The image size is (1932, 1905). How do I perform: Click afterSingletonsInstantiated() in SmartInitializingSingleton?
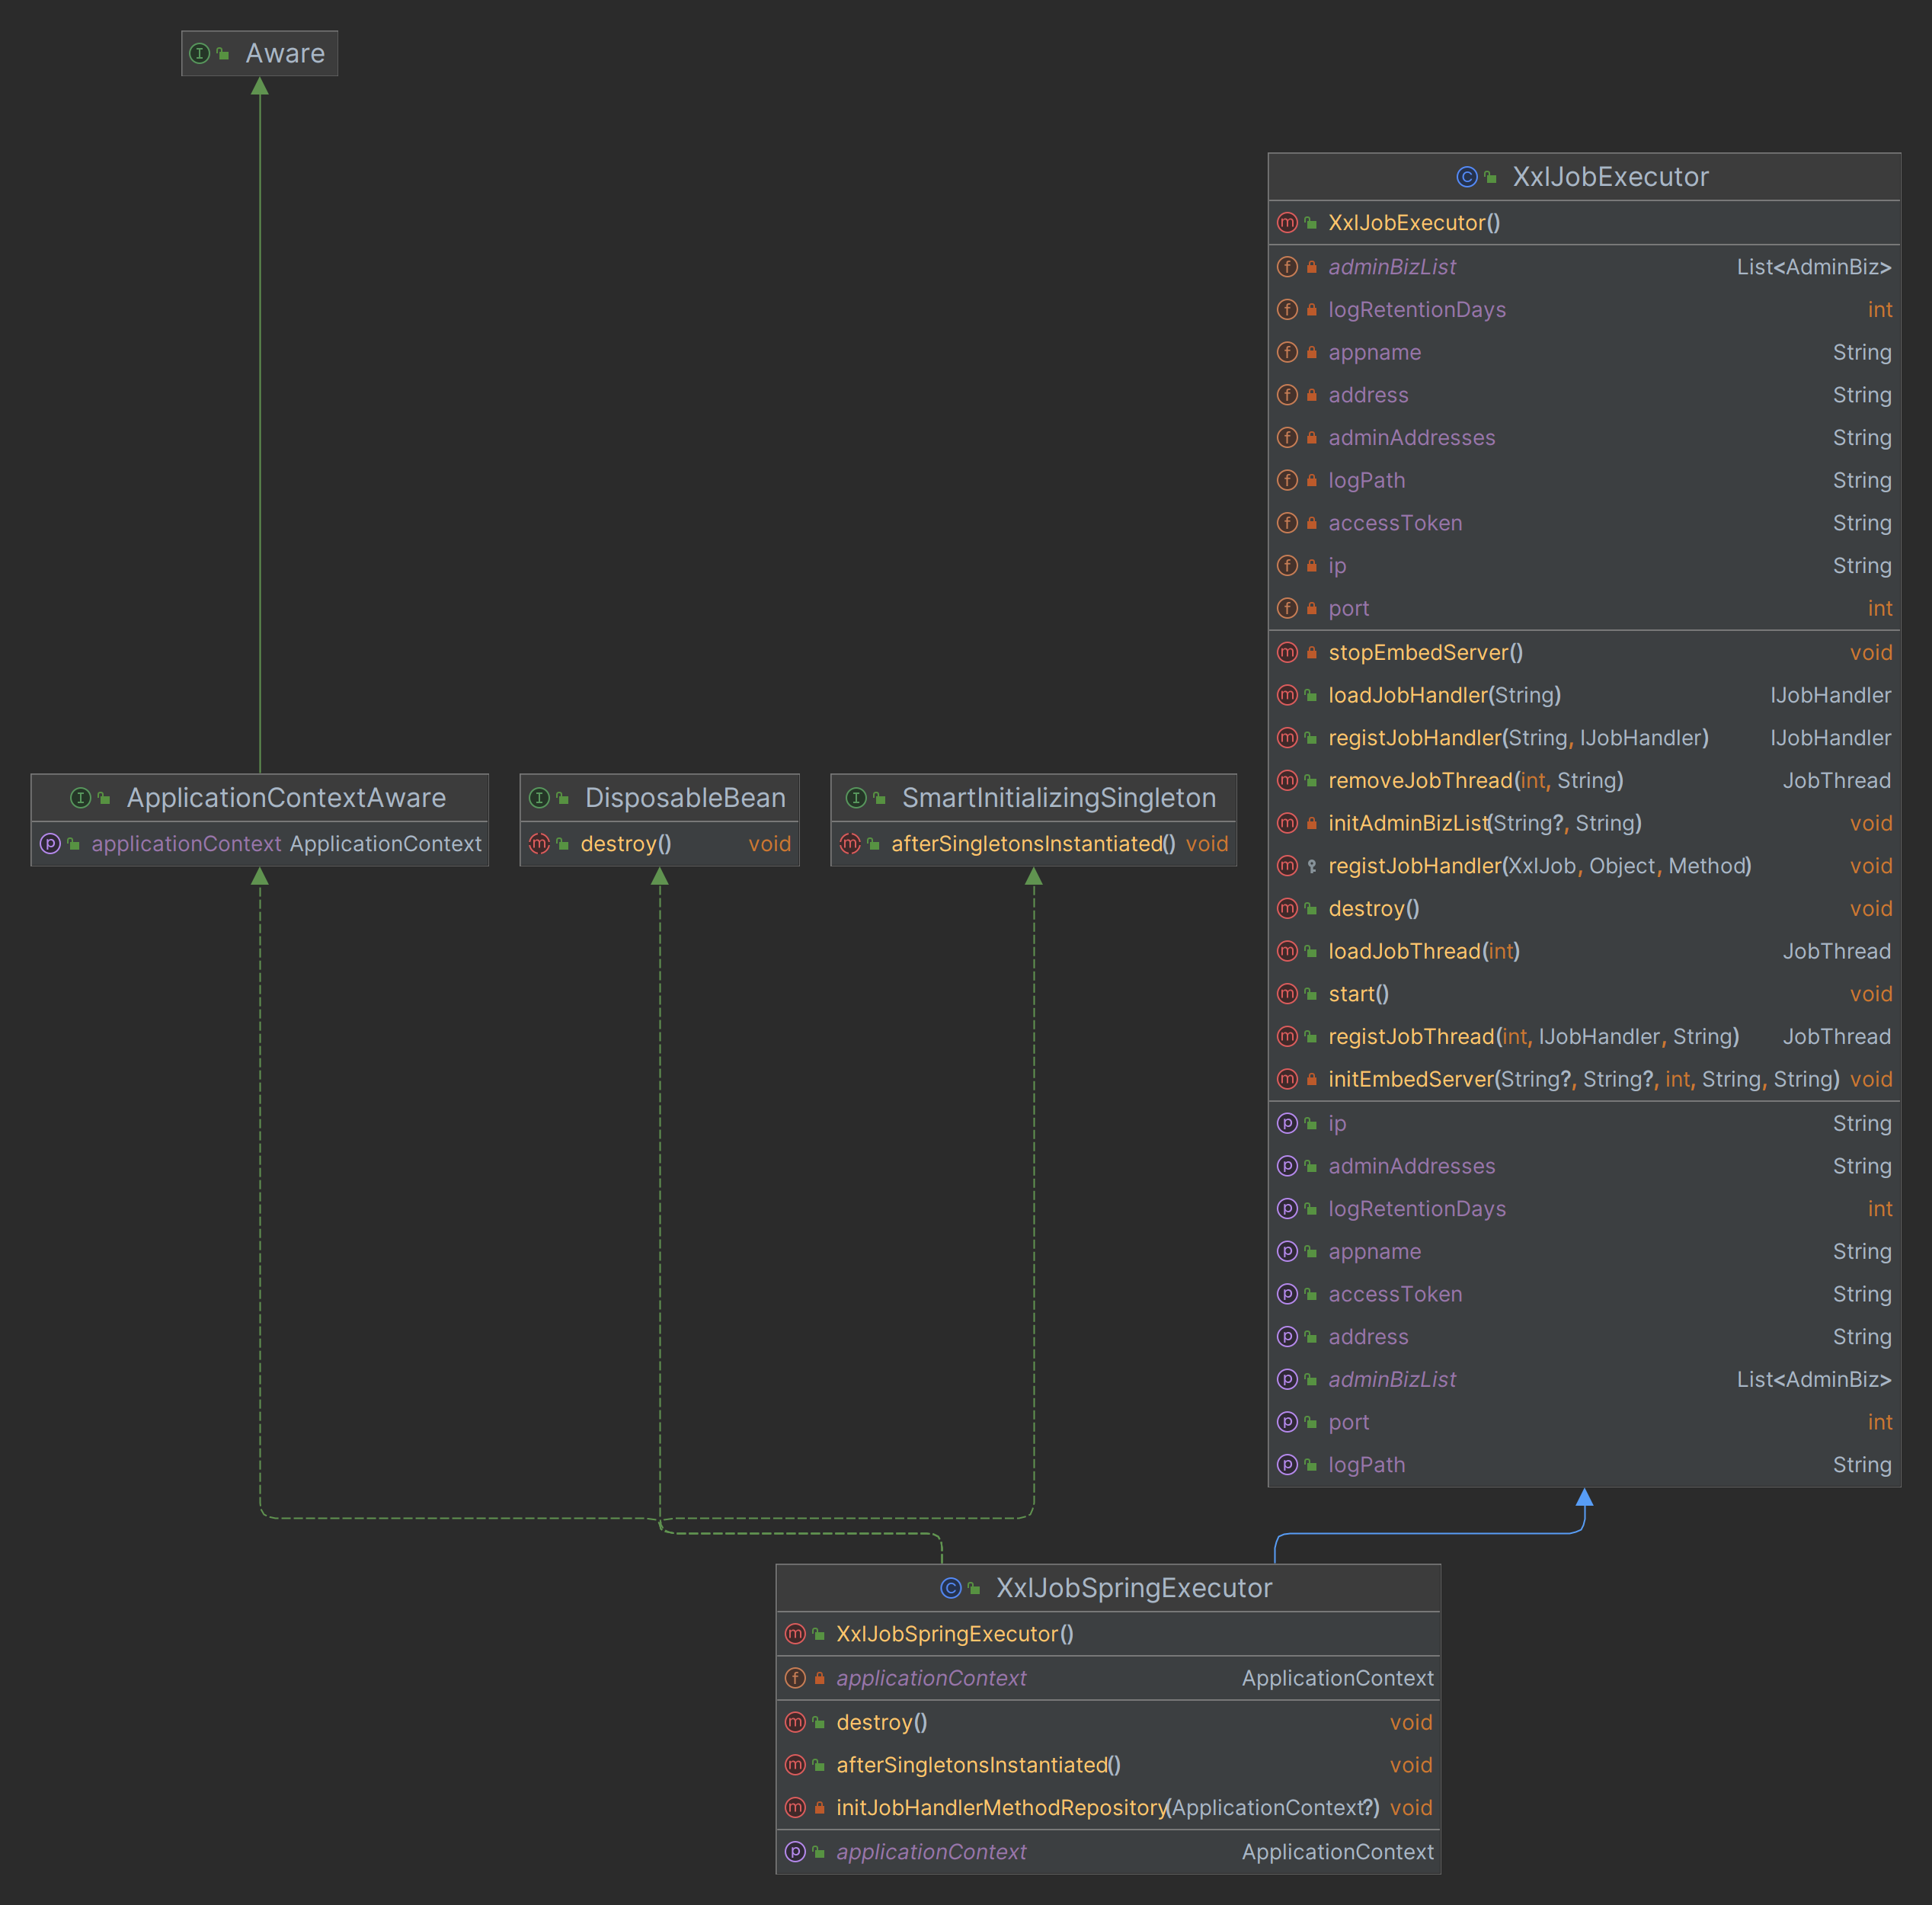[1032, 844]
